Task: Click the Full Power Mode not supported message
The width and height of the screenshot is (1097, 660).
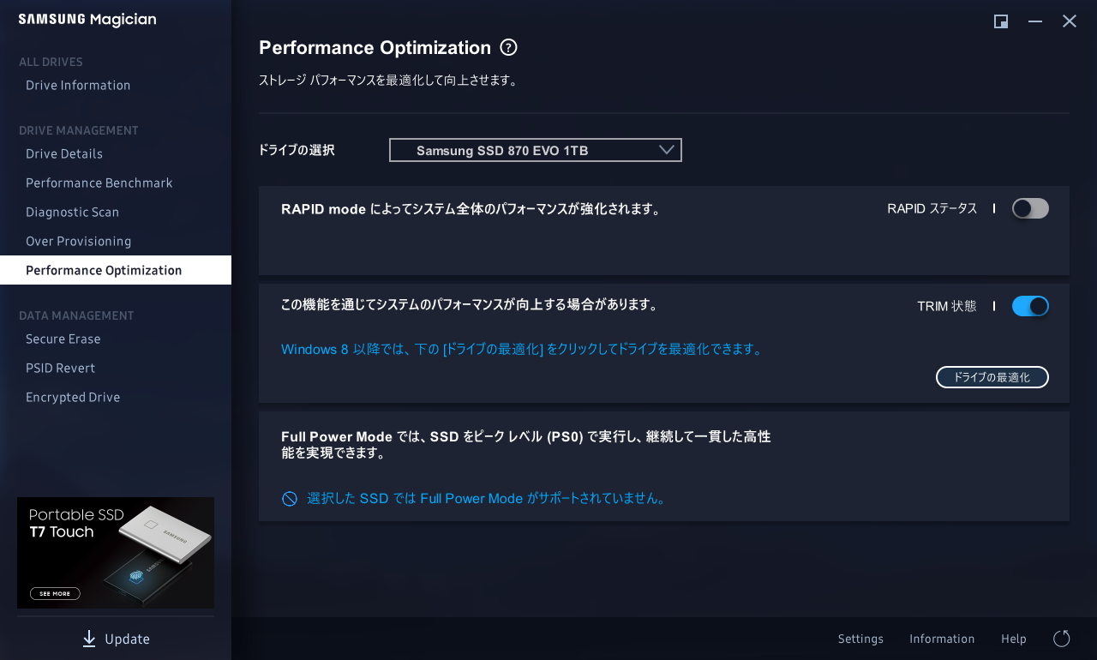Action: tap(487, 498)
